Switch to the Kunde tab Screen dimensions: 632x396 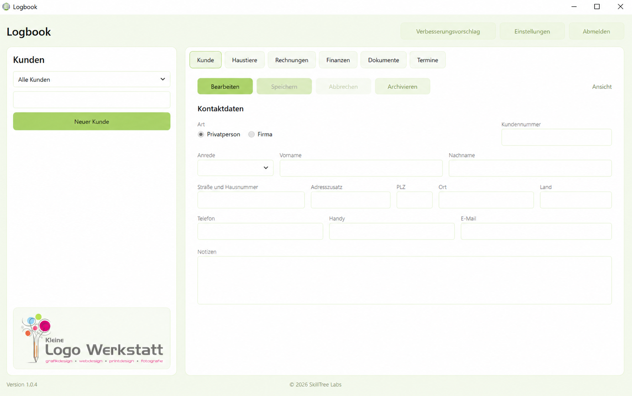point(205,60)
